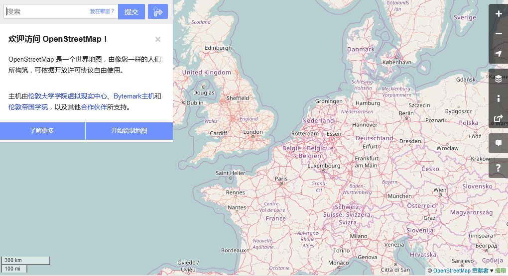Click the Dresden label on map
The width and height of the screenshot is (508, 276).
(x=410, y=141)
